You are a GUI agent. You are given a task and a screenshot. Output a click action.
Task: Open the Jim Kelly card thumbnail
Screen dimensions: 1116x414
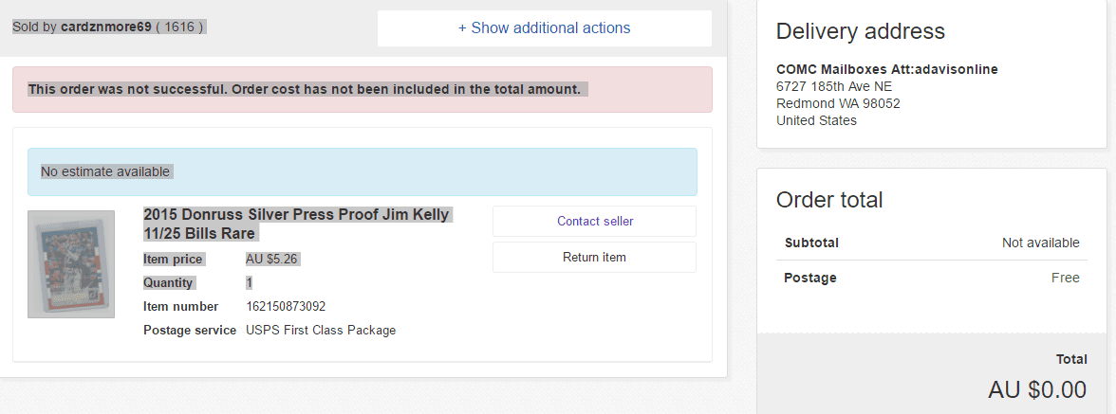click(71, 264)
